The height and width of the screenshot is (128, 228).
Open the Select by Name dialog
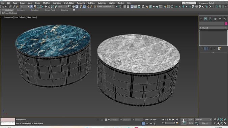35,7
